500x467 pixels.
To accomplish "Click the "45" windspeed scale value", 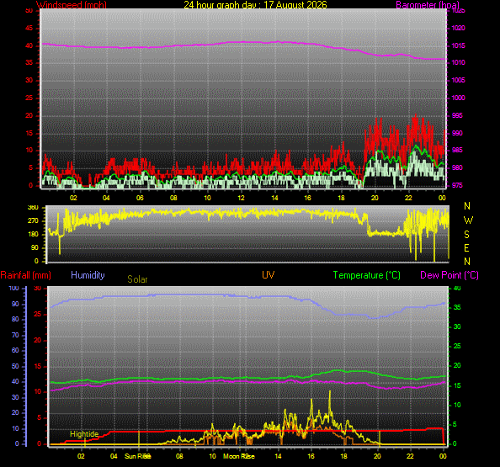I will tap(29, 28).
